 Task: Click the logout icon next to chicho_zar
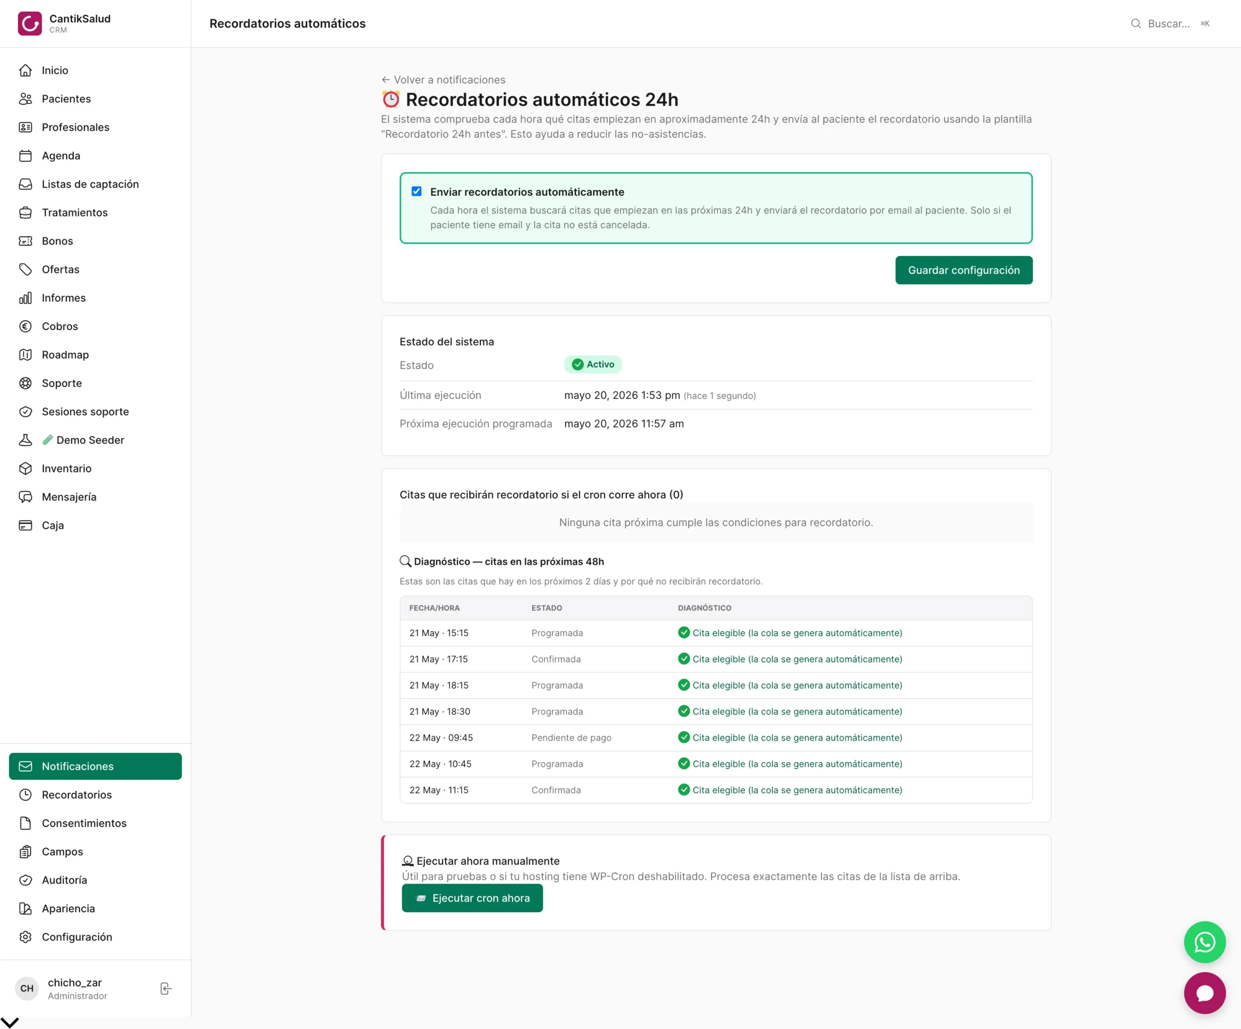click(166, 988)
